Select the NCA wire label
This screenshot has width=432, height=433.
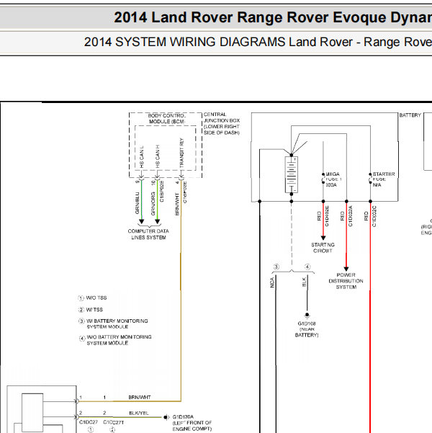point(272,282)
